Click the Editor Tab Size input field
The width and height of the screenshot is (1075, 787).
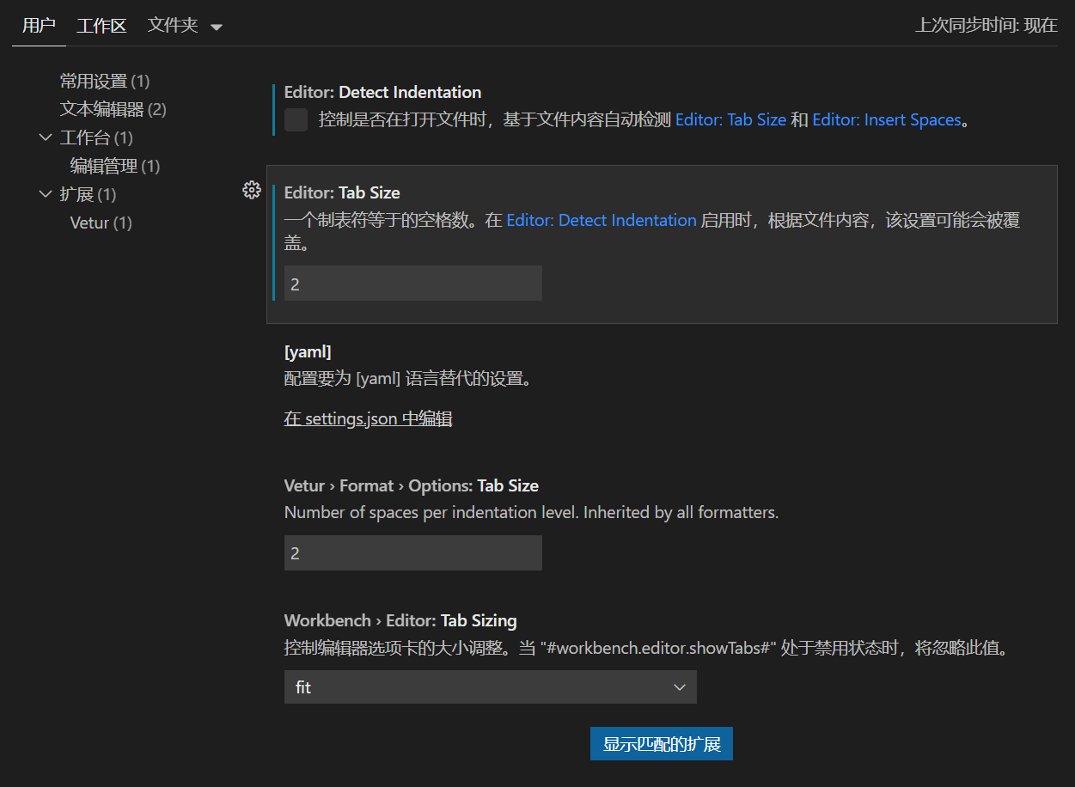coord(412,284)
